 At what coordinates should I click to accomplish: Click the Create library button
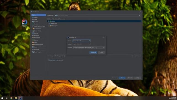pyautogui.click(x=137, y=56)
